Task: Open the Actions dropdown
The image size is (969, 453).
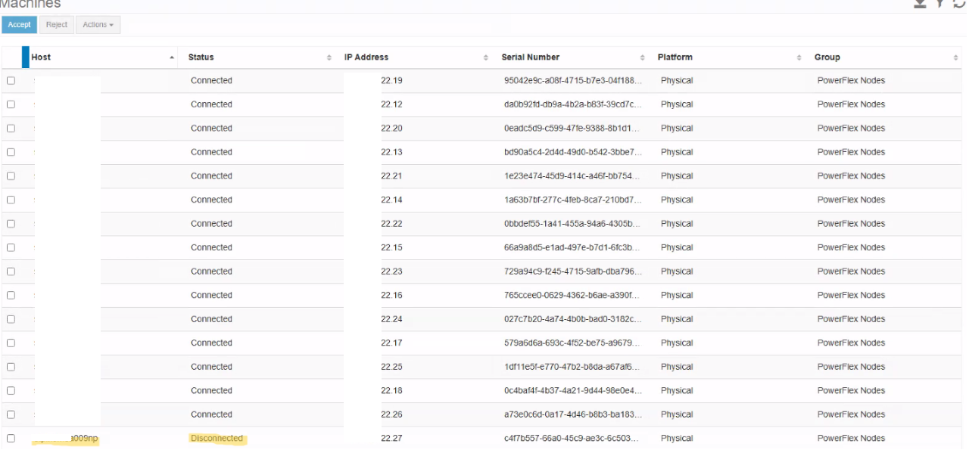Action: pyautogui.click(x=98, y=25)
